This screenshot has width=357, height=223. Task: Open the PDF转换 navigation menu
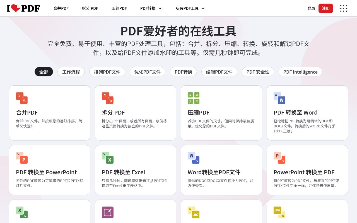pos(151,8)
